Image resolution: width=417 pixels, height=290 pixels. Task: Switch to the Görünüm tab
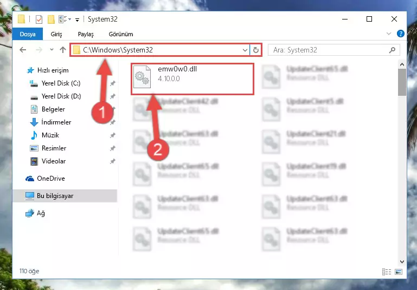tap(121, 34)
